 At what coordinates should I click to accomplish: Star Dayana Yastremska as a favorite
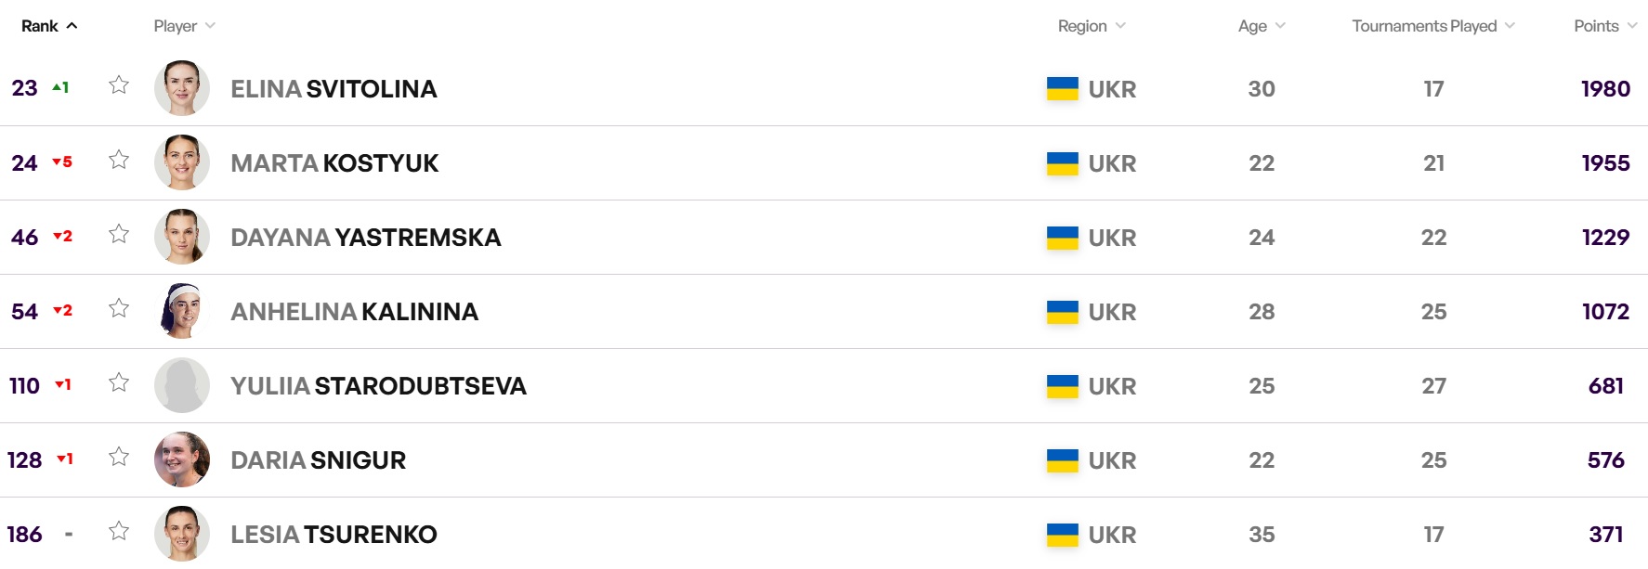[119, 234]
